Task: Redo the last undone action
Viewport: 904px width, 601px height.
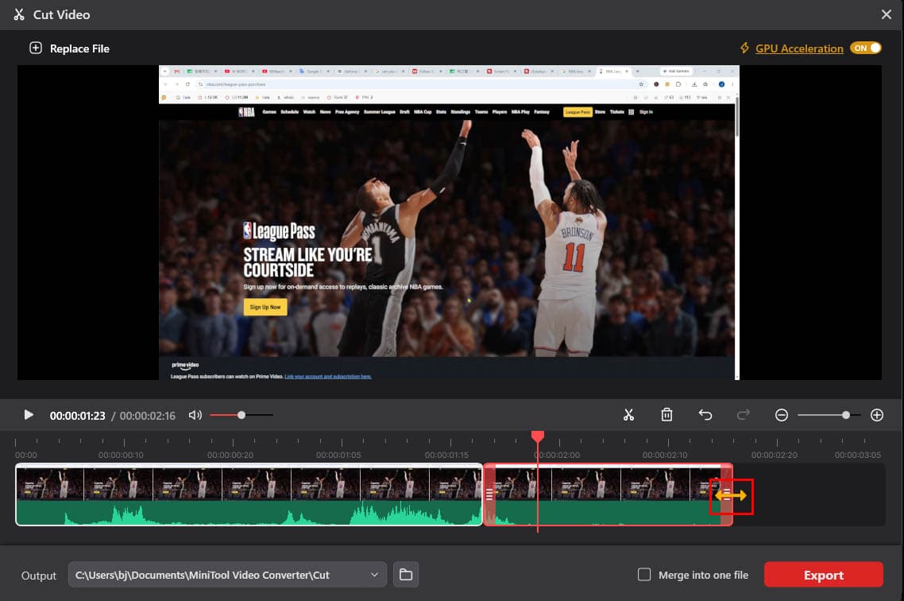Action: [x=744, y=415]
